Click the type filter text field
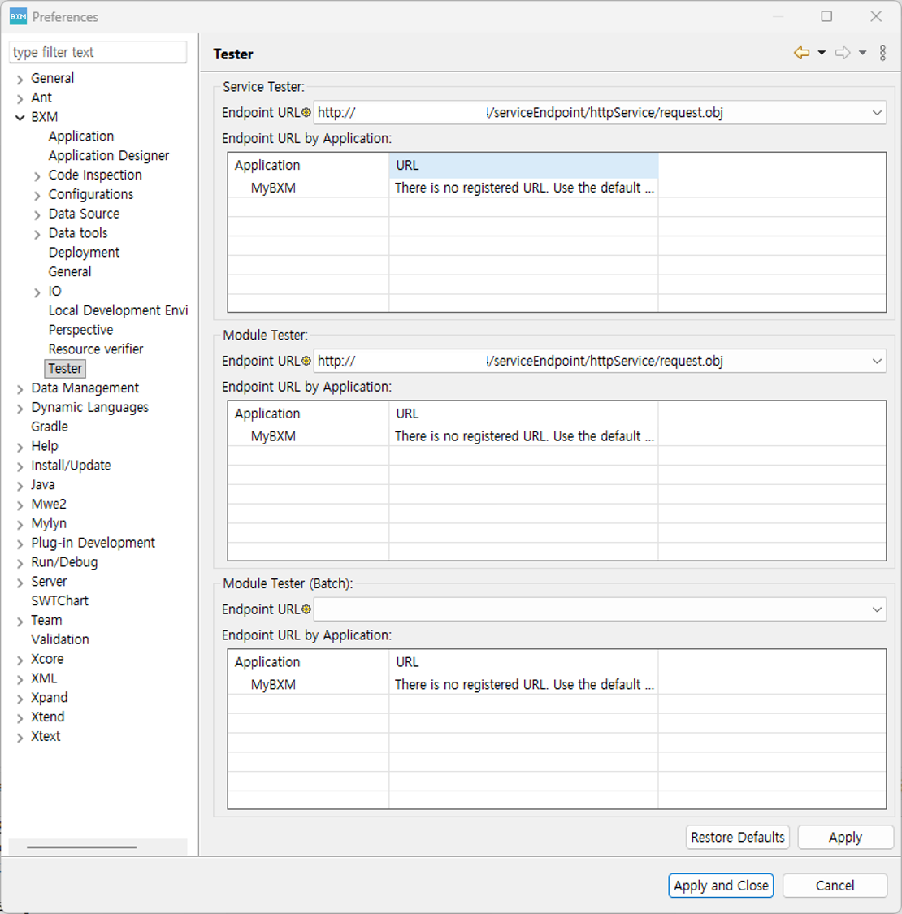 (98, 52)
